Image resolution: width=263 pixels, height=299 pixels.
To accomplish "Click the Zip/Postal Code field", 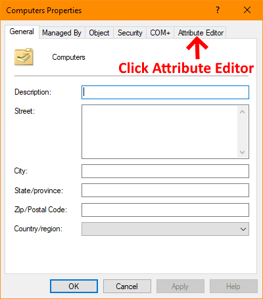I will (x=165, y=210).
